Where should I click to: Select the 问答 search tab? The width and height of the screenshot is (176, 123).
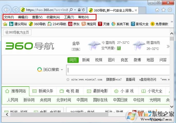tap(163, 60)
